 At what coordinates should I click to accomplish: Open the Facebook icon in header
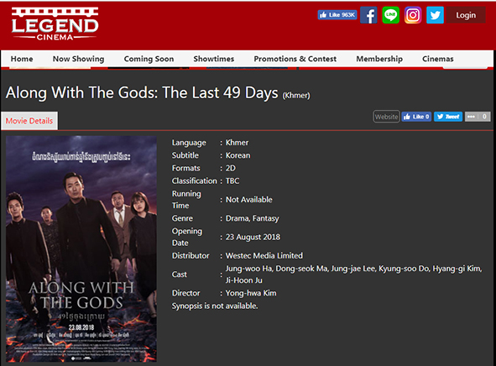pyautogui.click(x=368, y=15)
